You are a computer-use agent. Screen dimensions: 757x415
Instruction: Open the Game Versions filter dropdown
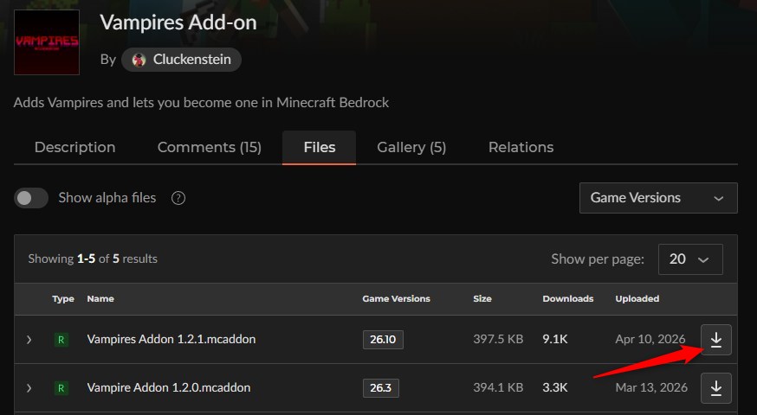[x=658, y=198]
